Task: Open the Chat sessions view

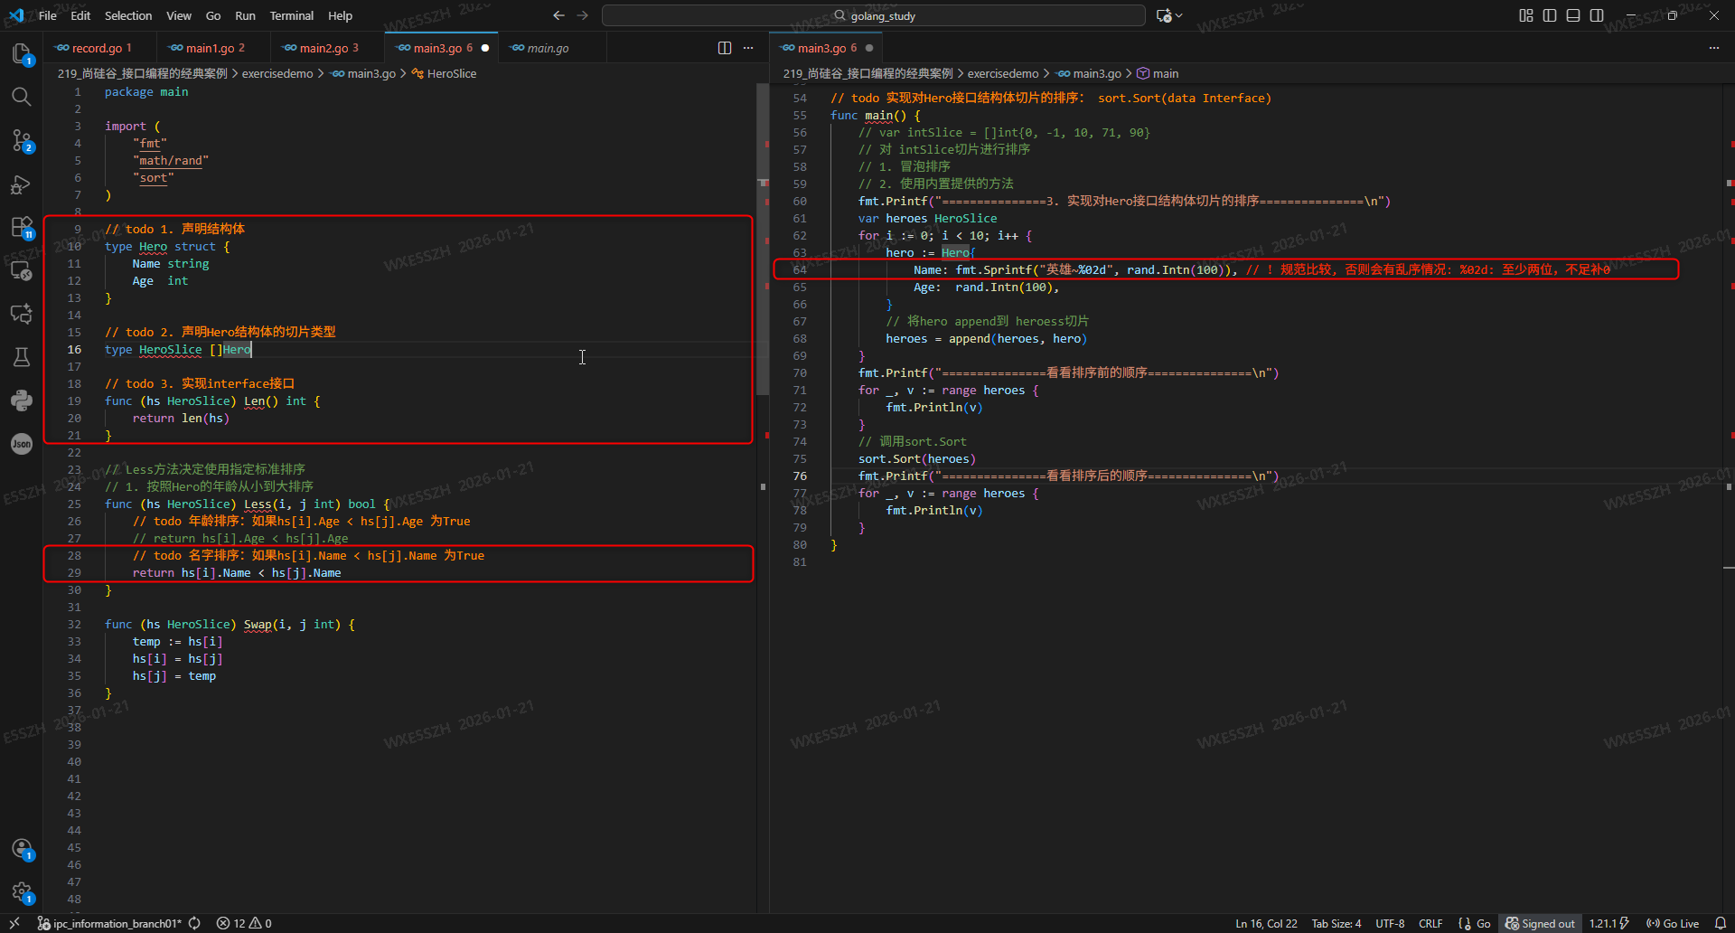Action: pos(22,314)
